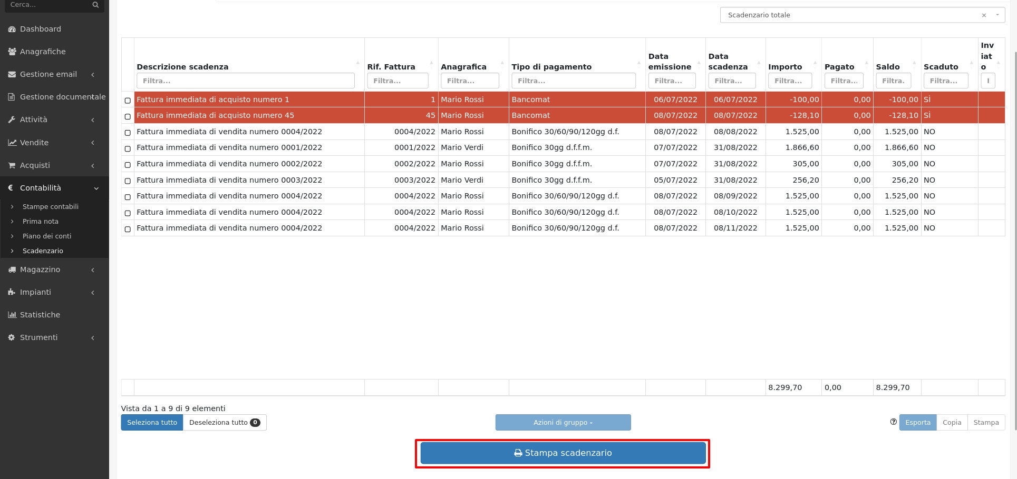The width and height of the screenshot is (1017, 479).
Task: Click the vertical page scrollbar
Action: coord(1015,211)
